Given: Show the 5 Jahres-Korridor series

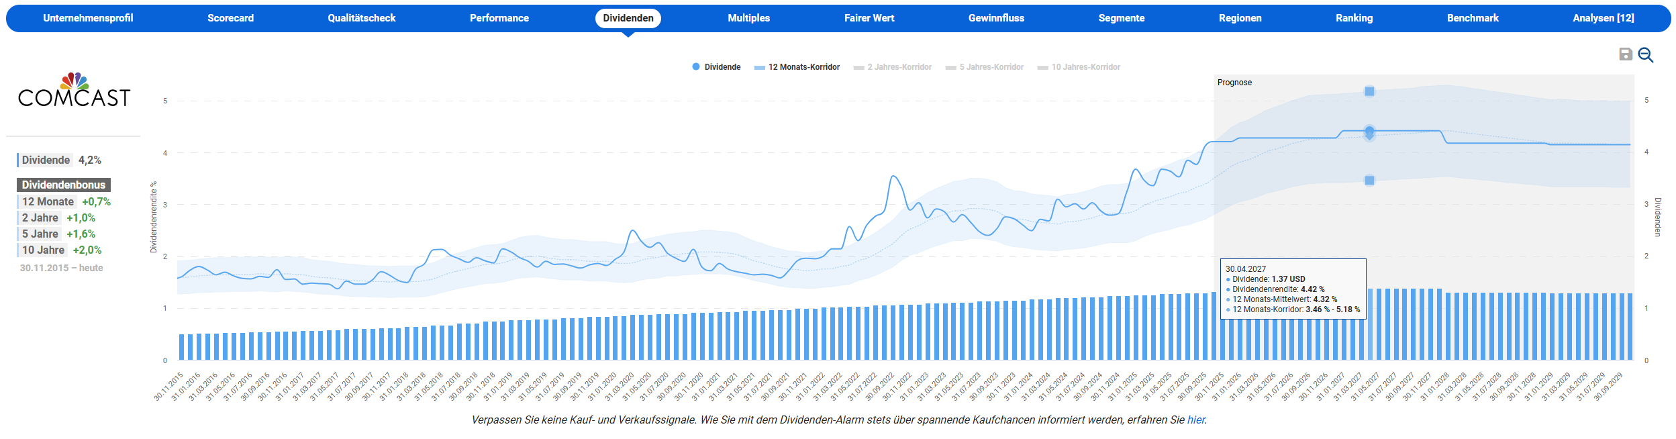Looking at the screenshot, I should 984,67.
